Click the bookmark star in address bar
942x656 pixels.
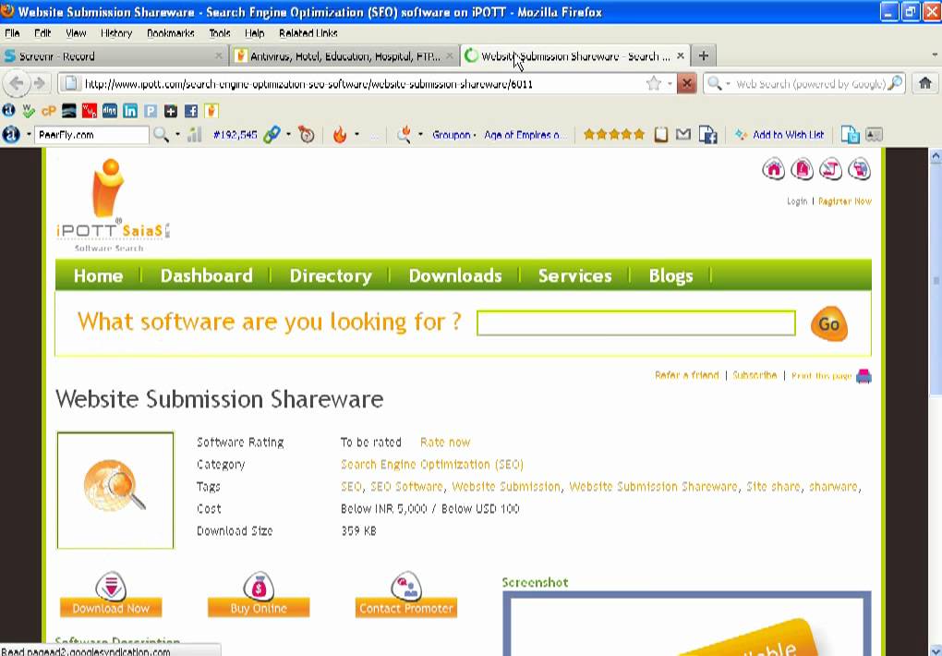pyautogui.click(x=654, y=83)
